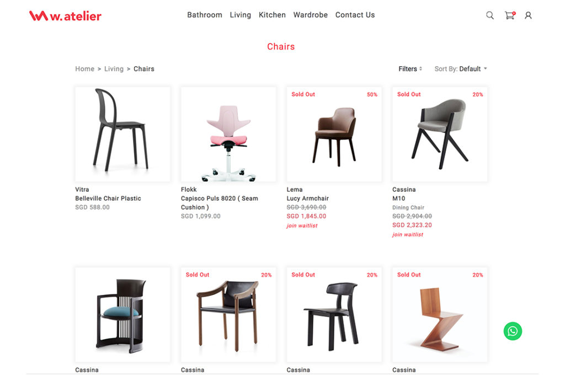Open the Sort By Default dropdown
This screenshot has height=376, width=565.
coord(461,69)
